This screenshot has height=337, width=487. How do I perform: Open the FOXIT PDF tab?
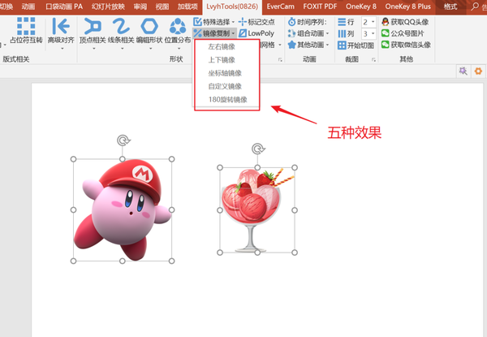(320, 6)
